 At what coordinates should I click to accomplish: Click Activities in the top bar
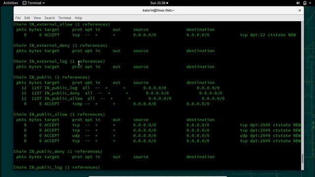pos(11,3)
